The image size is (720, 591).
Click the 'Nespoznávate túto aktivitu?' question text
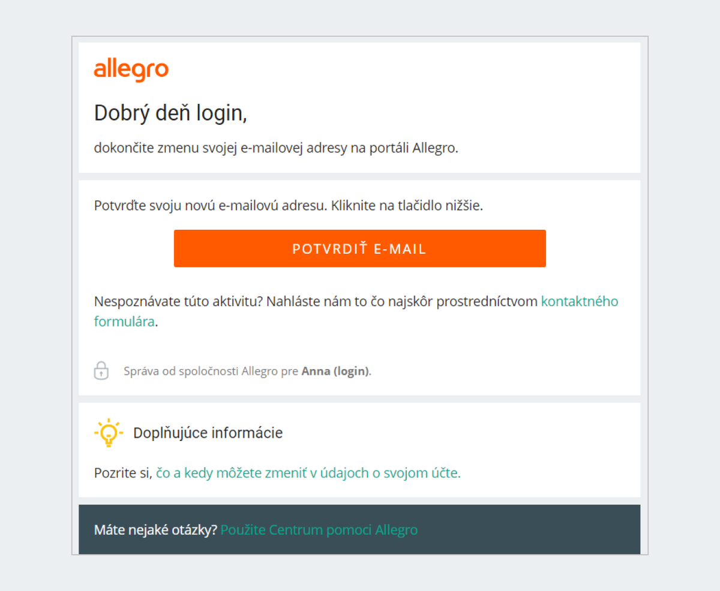pos(179,301)
